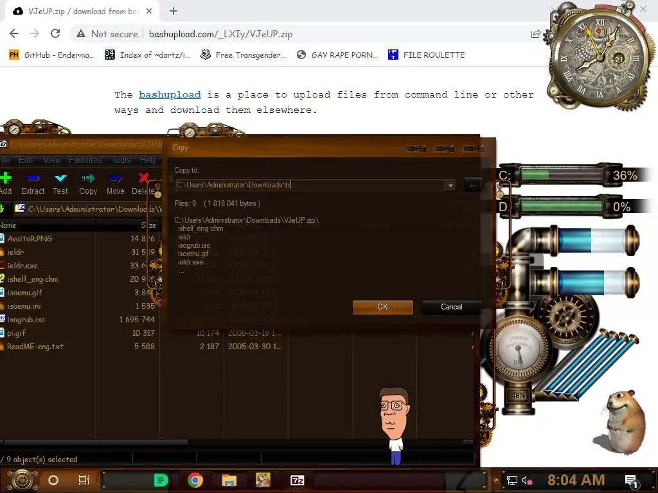Open the FILE ROULETTE bookmark
This screenshot has height=493, width=658.
click(x=427, y=55)
